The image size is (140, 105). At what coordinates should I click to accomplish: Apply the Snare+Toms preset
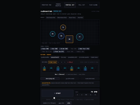click(x=72, y=18)
